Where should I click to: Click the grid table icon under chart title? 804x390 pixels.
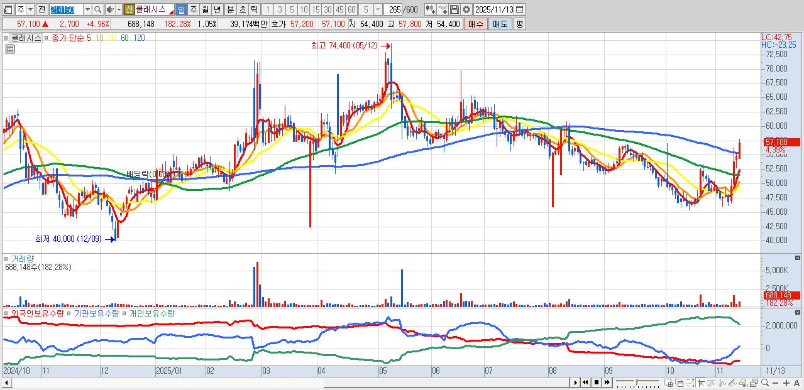(x=9, y=49)
